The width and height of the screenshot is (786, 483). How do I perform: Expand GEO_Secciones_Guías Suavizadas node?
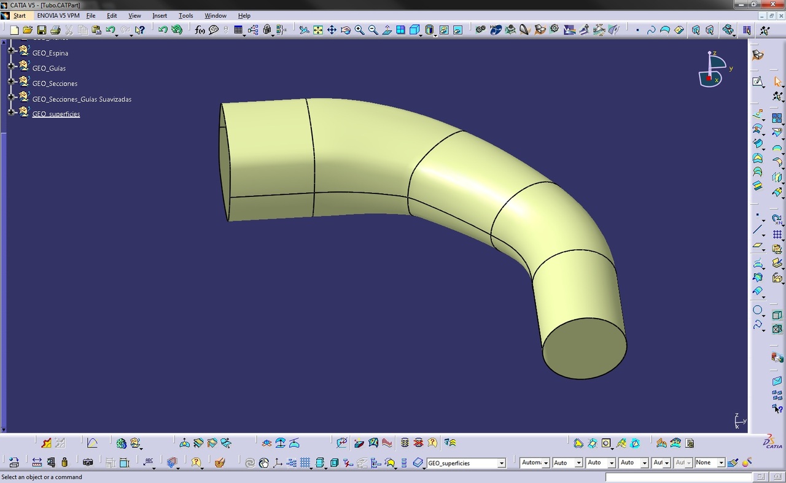click(11, 96)
